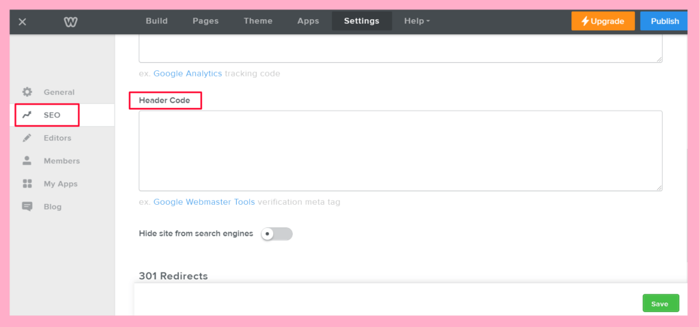Open Blog settings in sidebar
Viewport: 699px width, 327px height.
(62, 207)
